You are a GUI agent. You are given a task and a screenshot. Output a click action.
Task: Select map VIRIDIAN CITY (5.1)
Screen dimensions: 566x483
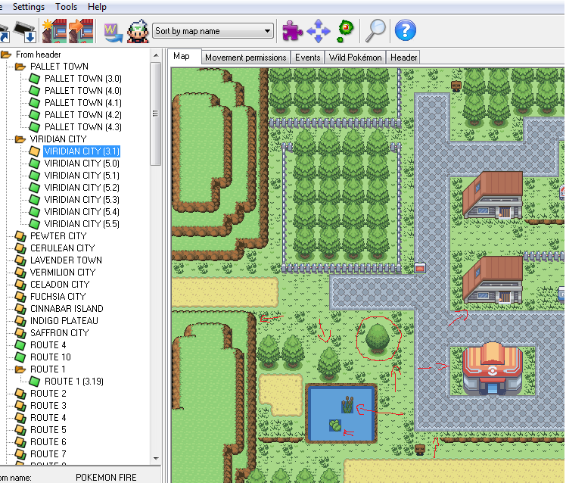tap(82, 176)
